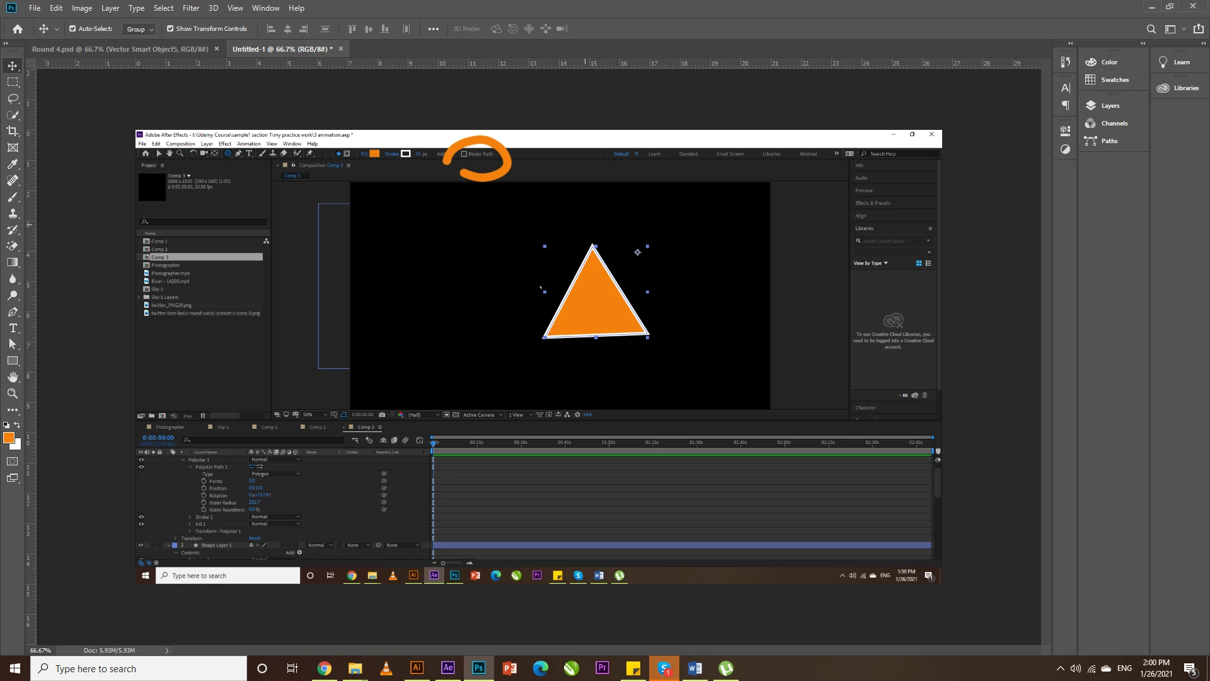Select the Crop tool
1210x681 pixels.
point(13,131)
